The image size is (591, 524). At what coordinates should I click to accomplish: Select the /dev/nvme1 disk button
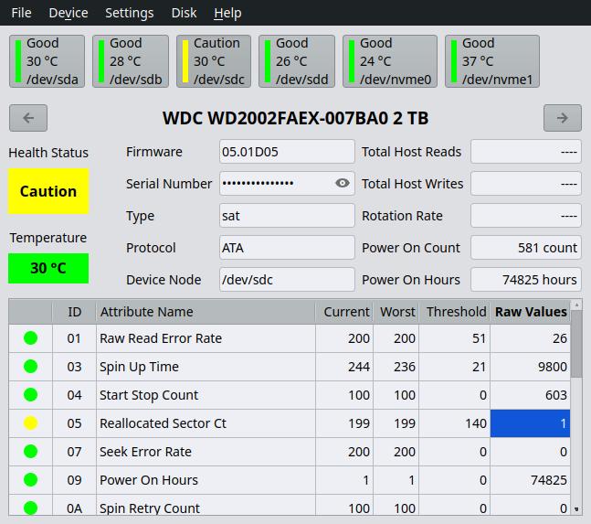click(x=492, y=61)
